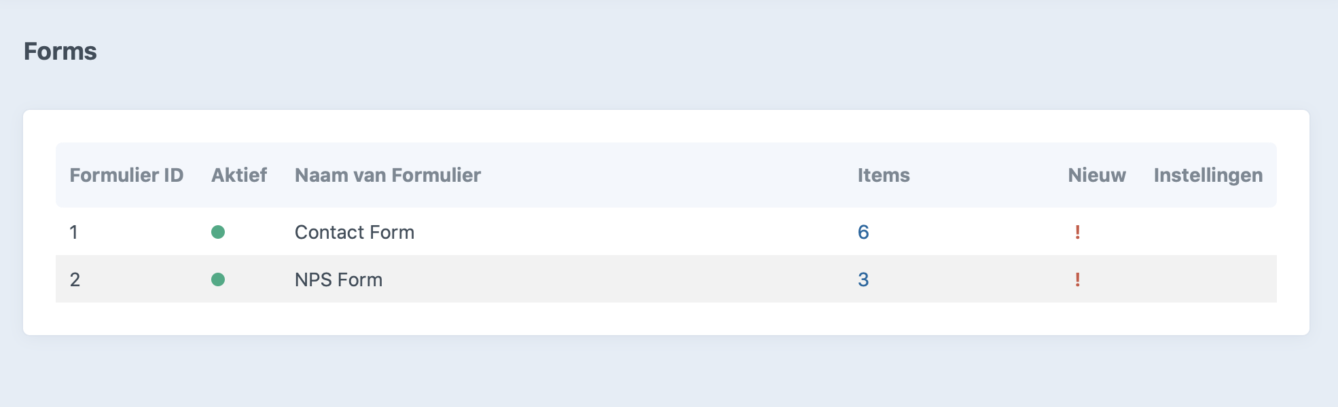This screenshot has height=407, width=1338.
Task: Click the Formulier ID column header
Action: coord(126,175)
